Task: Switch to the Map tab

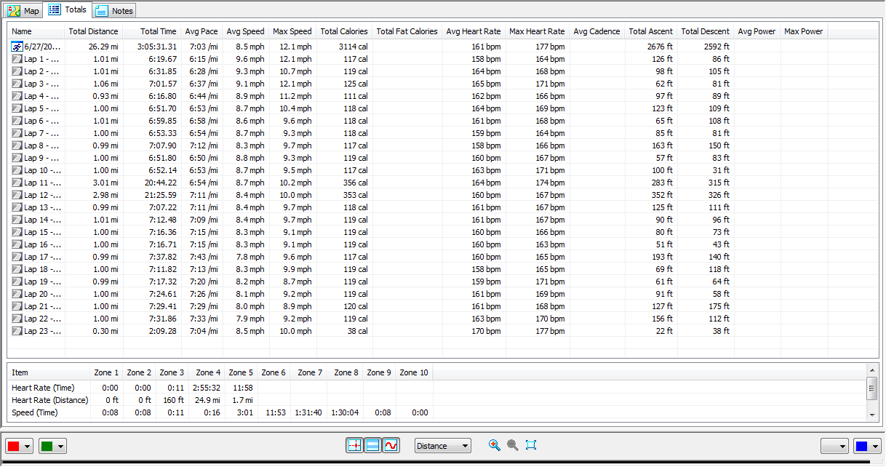Action: coord(23,11)
